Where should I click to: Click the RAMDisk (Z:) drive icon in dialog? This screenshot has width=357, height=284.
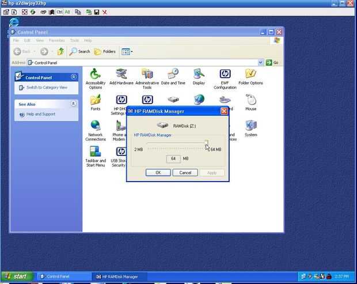[x=162, y=125]
